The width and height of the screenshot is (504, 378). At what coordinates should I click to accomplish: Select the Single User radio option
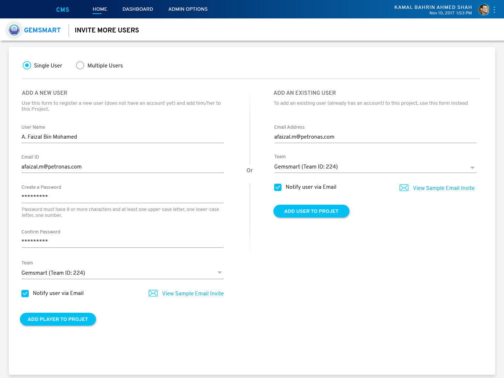pyautogui.click(x=27, y=65)
